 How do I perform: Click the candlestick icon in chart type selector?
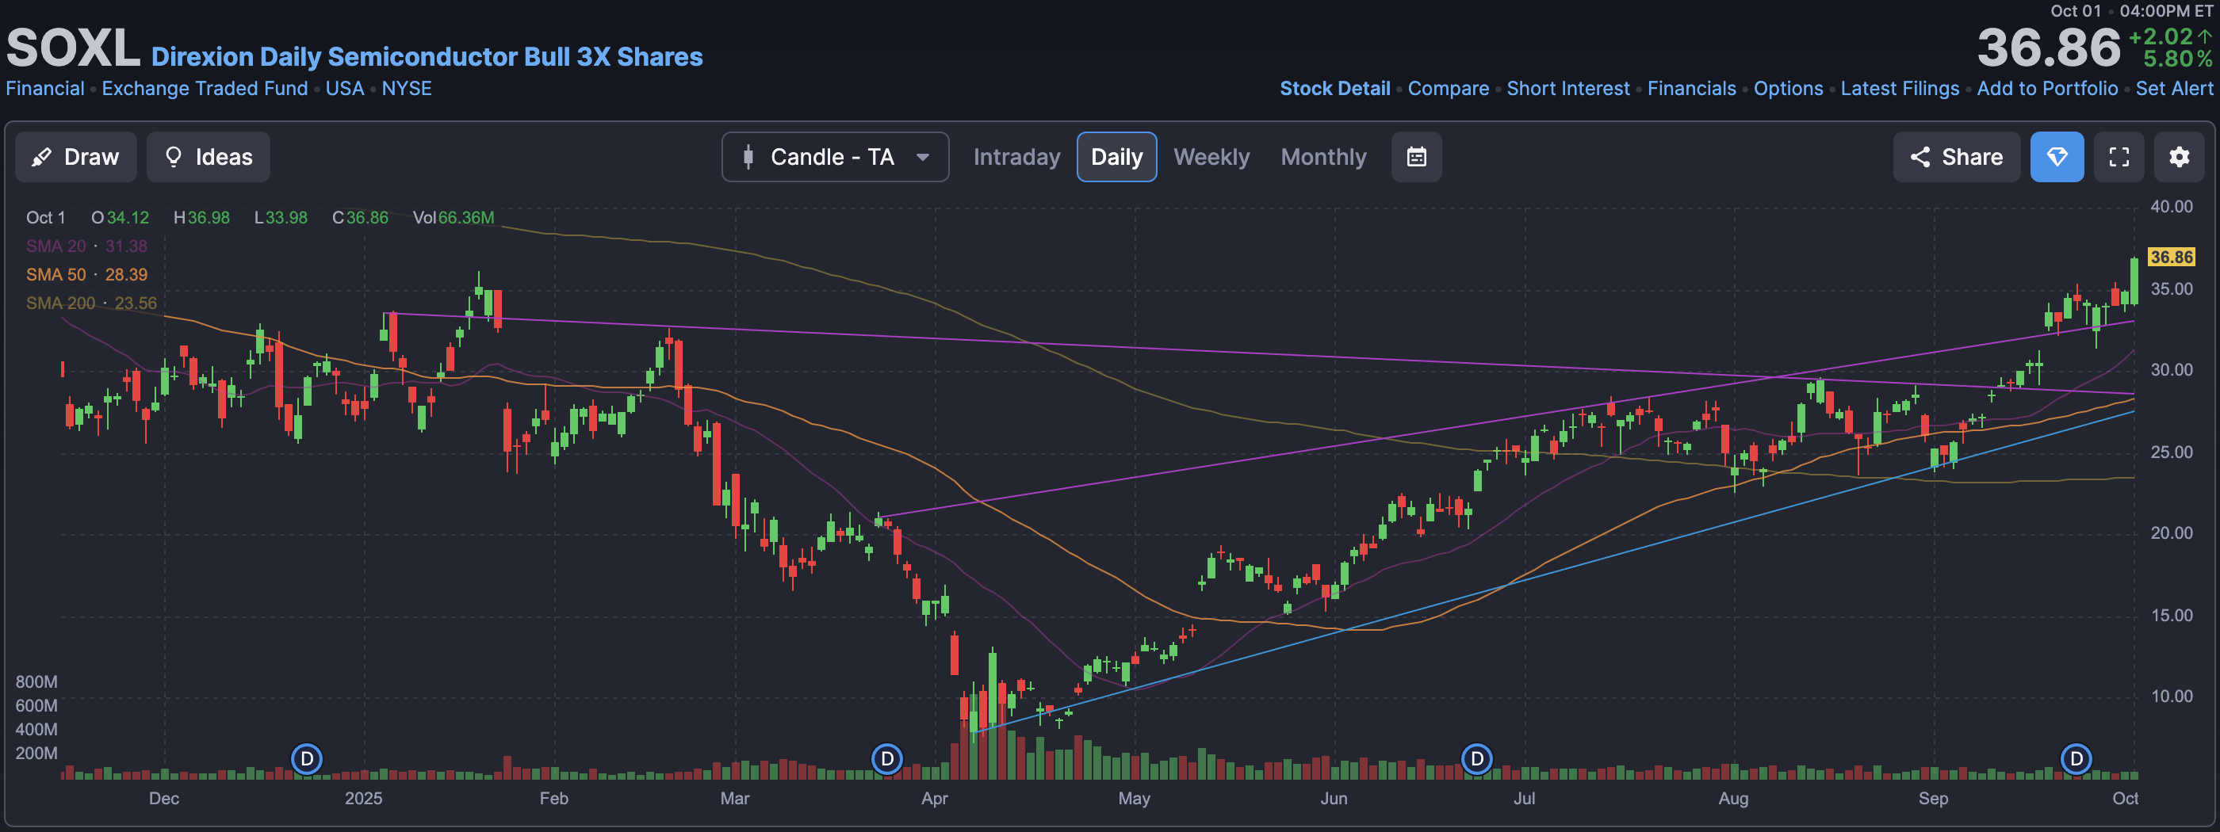click(x=748, y=157)
